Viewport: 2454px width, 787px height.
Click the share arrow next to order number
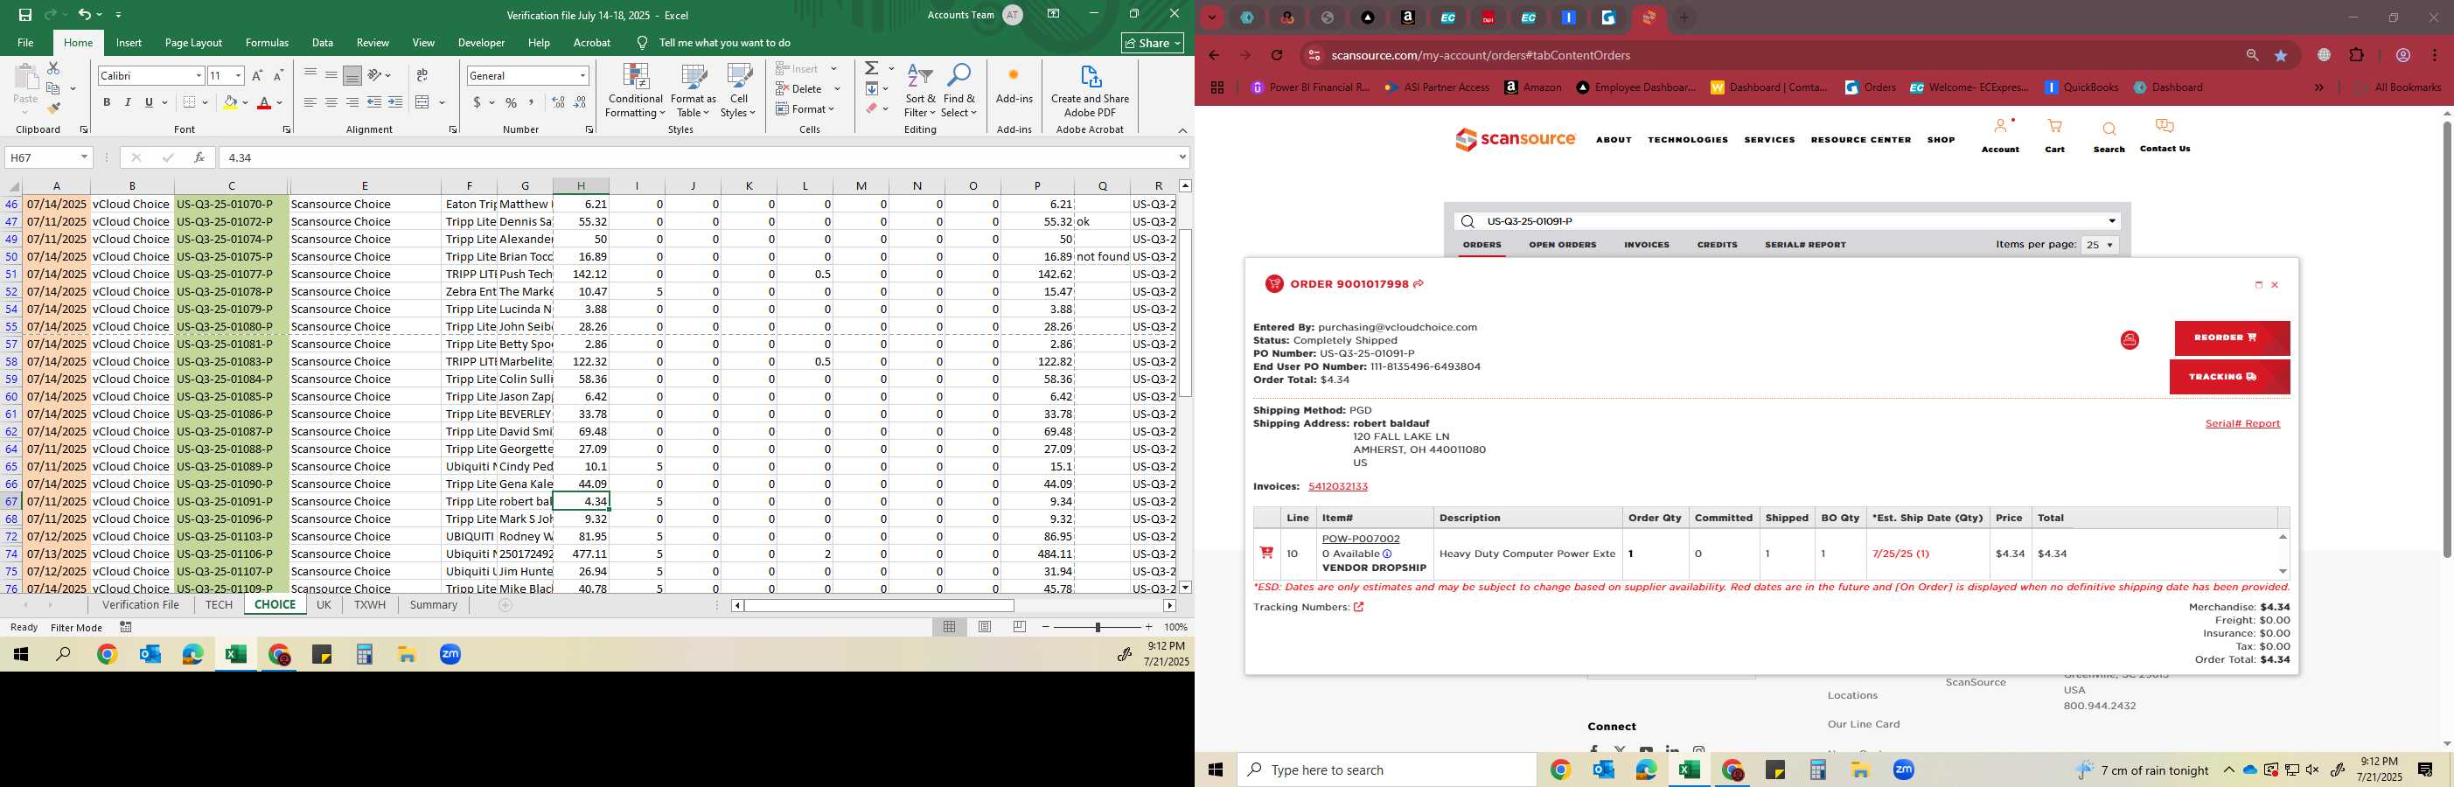click(1418, 284)
